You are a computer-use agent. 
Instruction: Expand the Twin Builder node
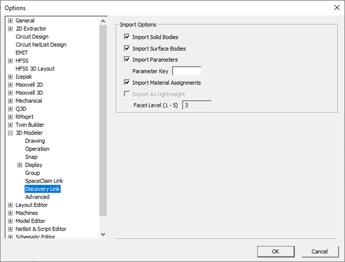click(10, 125)
